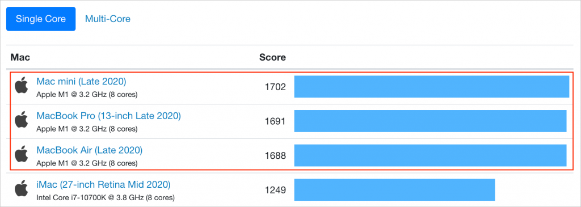
Task: Switch to the Multi-Core tab
Action: [x=108, y=19]
